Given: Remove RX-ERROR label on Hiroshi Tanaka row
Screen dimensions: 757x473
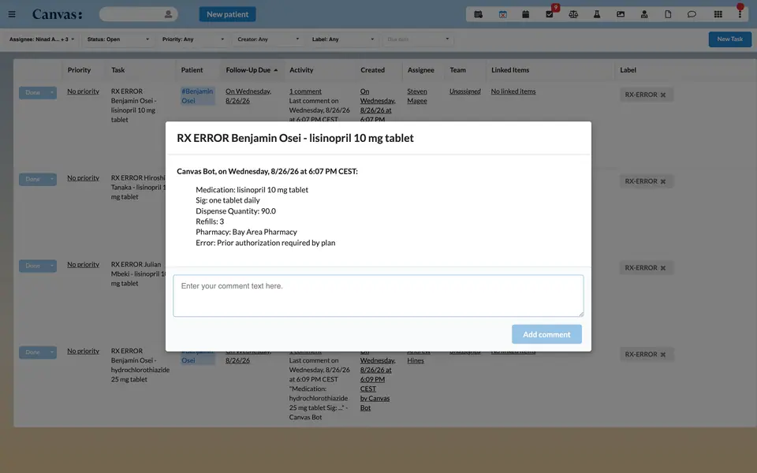Looking at the screenshot, I should click(663, 181).
